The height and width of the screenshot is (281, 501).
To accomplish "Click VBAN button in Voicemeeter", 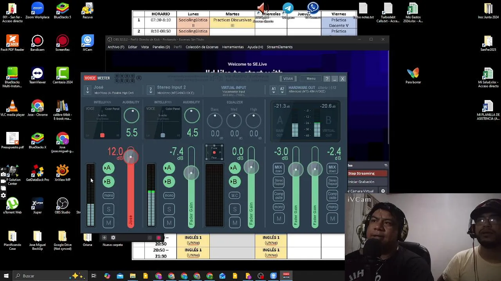I will [x=288, y=79].
